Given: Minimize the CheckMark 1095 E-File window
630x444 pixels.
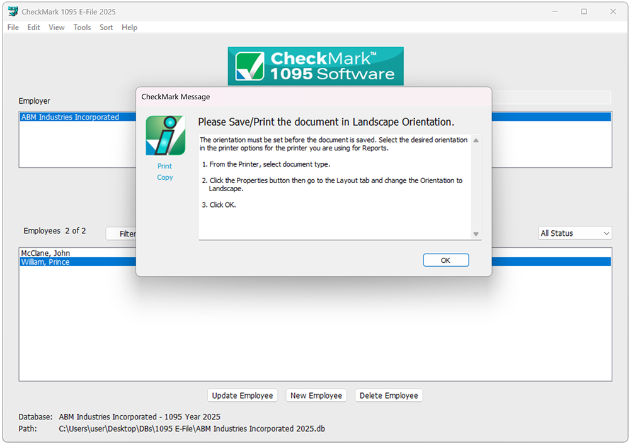Looking at the screenshot, I should click(555, 11).
